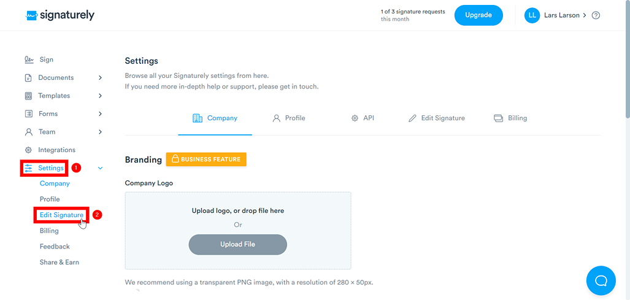This screenshot has width=630, height=300.
Task: Click the Business Feature lock badge
Action: [x=206, y=160]
